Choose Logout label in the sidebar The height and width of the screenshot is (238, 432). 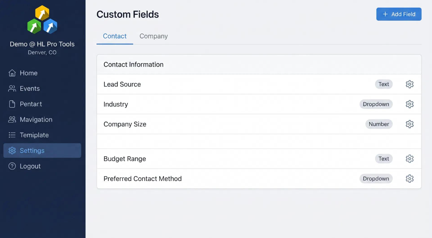click(30, 166)
